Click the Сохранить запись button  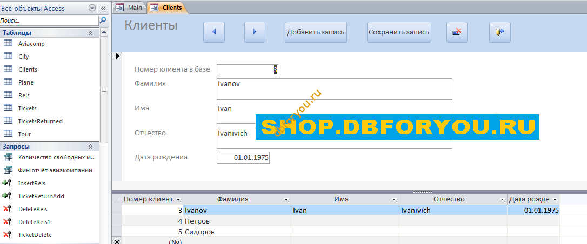point(399,32)
